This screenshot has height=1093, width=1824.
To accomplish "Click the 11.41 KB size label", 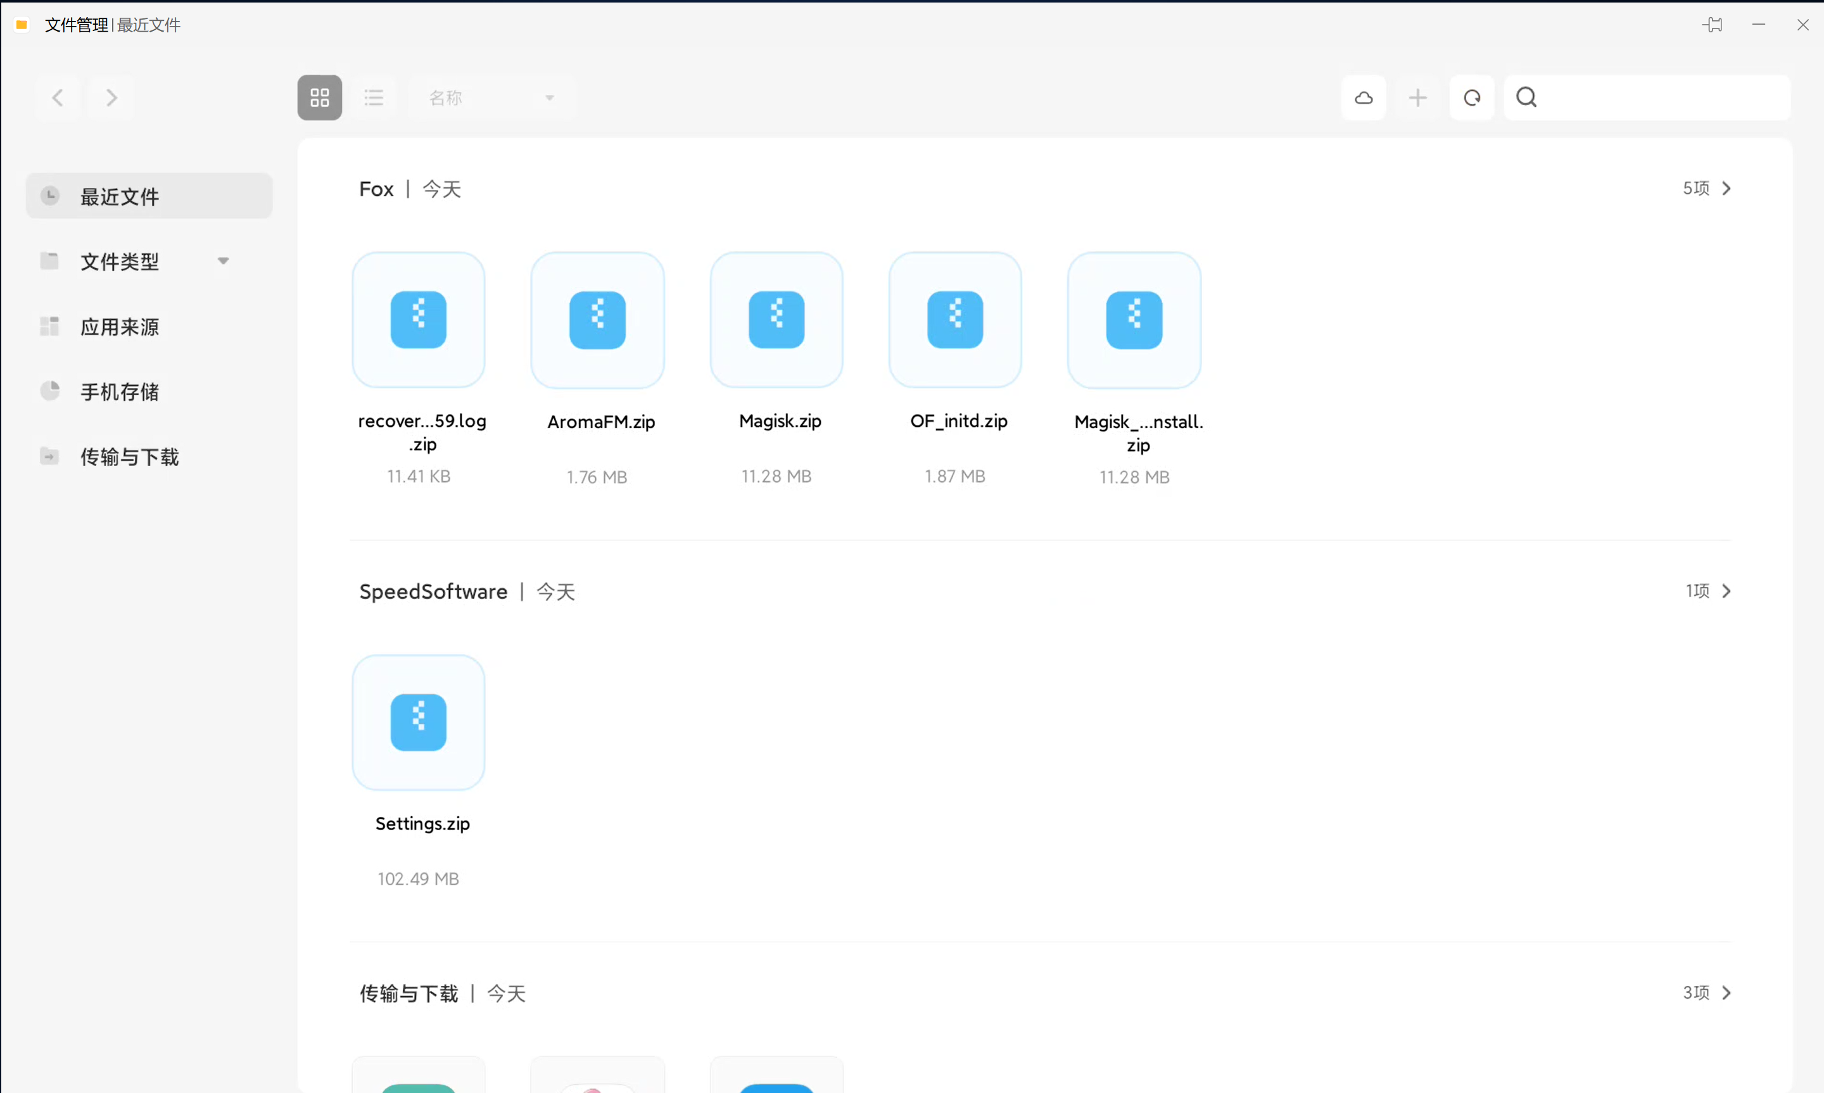I will tap(418, 477).
